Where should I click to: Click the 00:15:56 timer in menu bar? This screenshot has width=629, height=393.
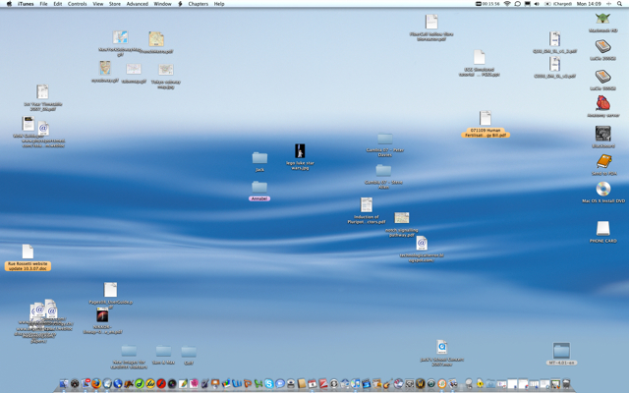(x=487, y=4)
